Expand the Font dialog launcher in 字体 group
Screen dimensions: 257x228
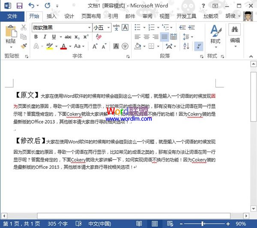(128, 56)
